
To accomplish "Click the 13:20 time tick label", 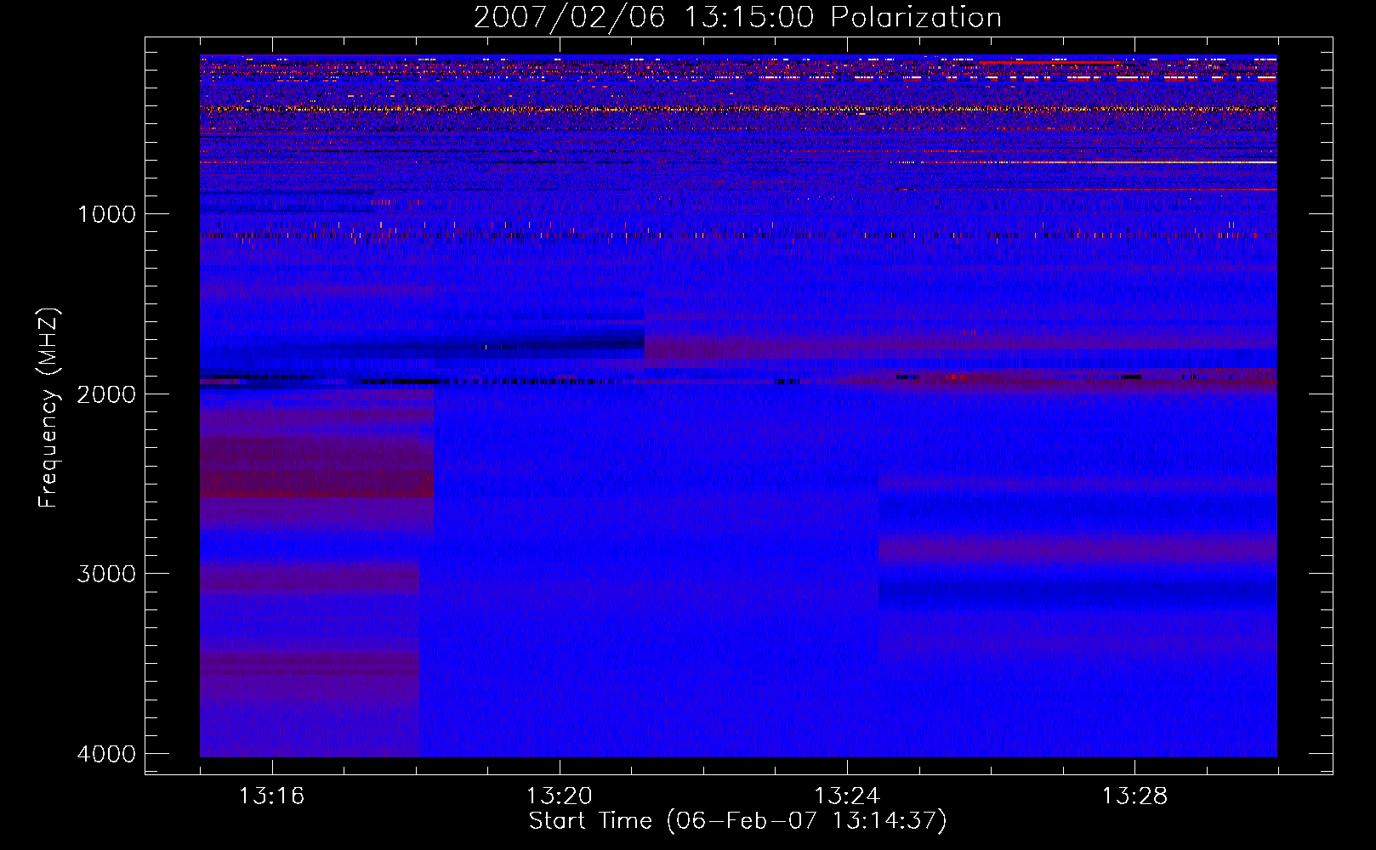I will point(559,796).
